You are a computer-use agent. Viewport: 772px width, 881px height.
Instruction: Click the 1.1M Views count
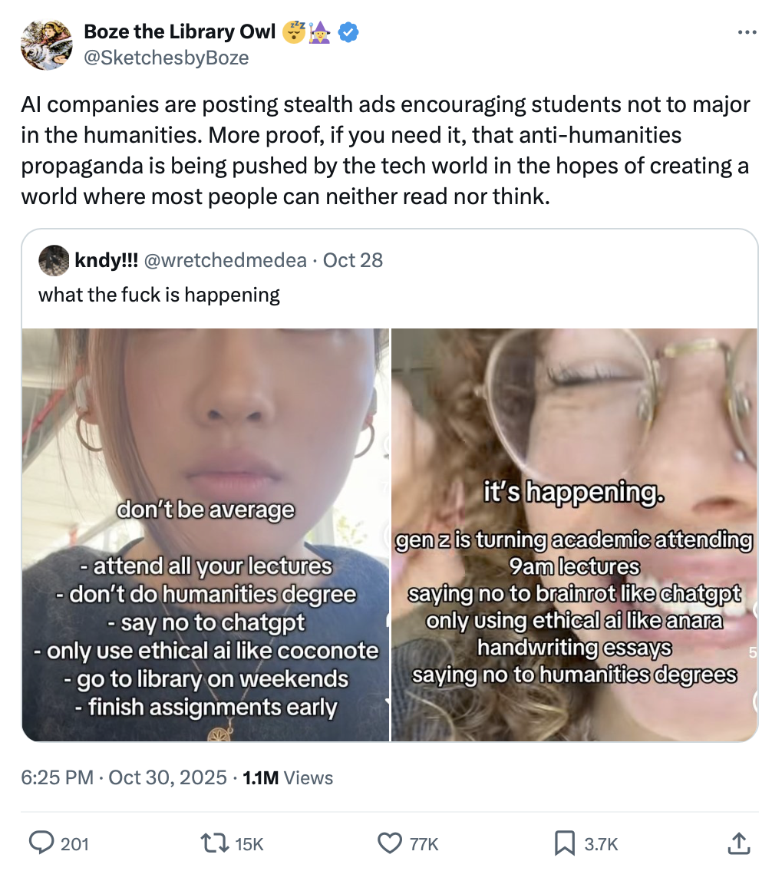point(288,777)
